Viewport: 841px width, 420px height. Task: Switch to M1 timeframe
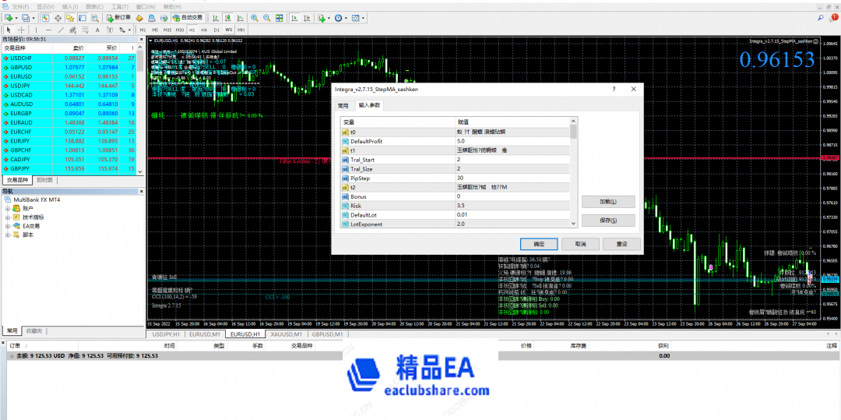(x=143, y=30)
